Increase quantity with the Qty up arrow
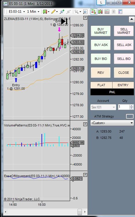Image resolution: width=135 pixels, height=217 pixels. [132, 106]
